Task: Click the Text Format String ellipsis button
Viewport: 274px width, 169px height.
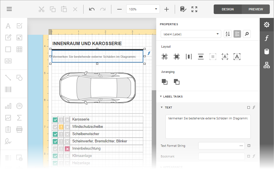Action: point(241,146)
